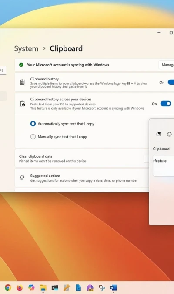Open Microsoft Copilot from the taskbar

[31, 287]
